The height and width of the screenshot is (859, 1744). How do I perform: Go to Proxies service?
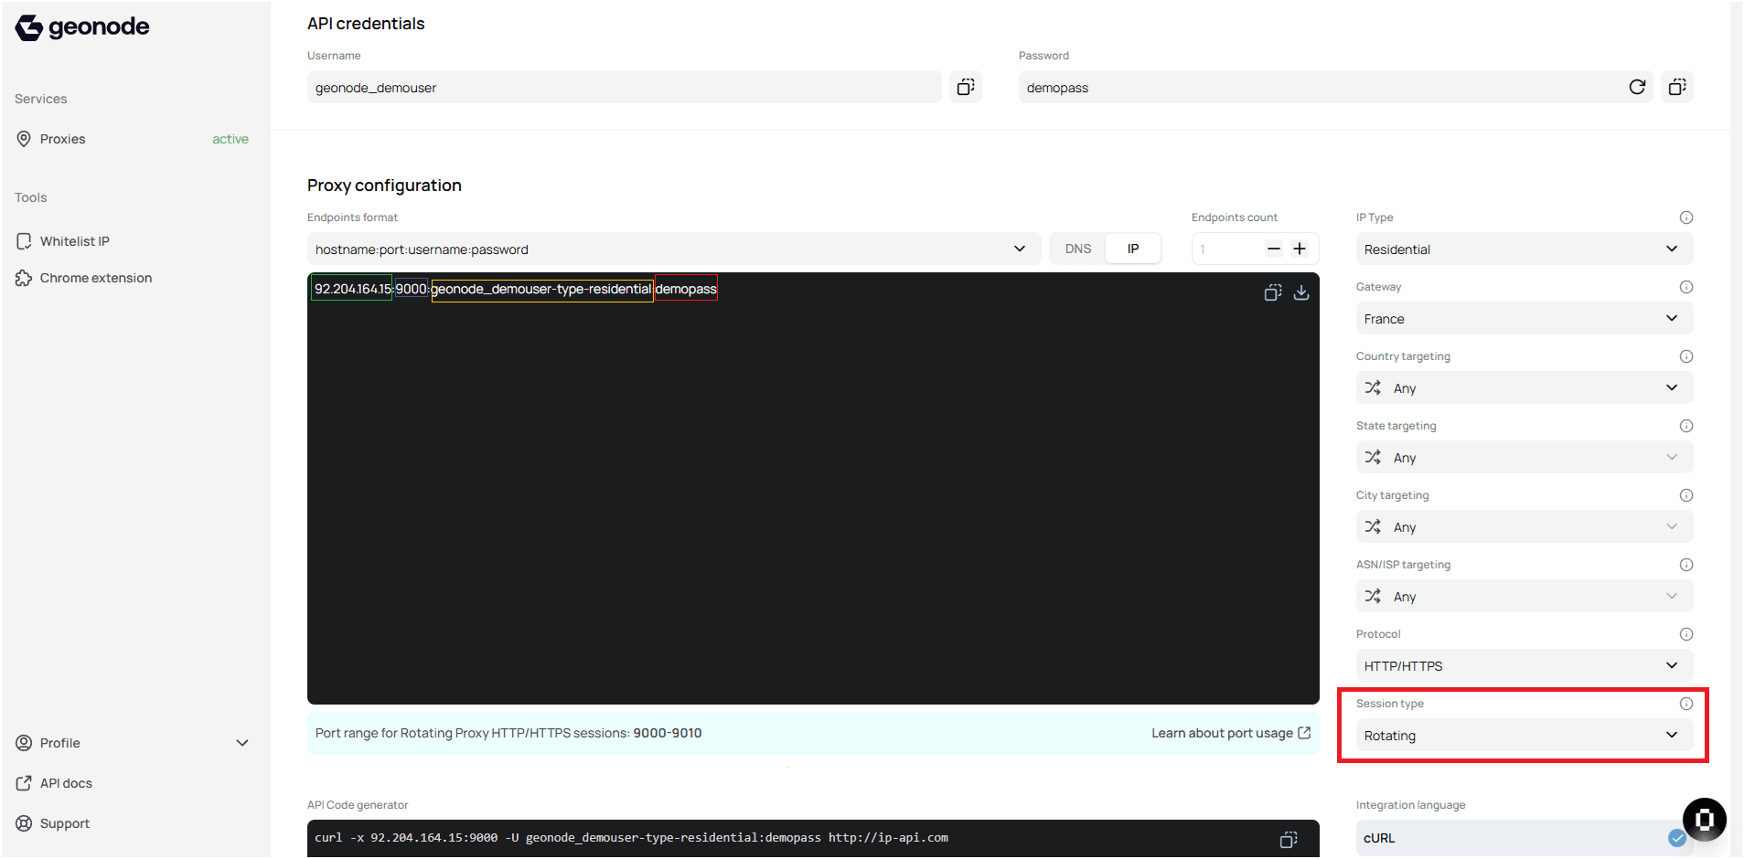pos(132,139)
